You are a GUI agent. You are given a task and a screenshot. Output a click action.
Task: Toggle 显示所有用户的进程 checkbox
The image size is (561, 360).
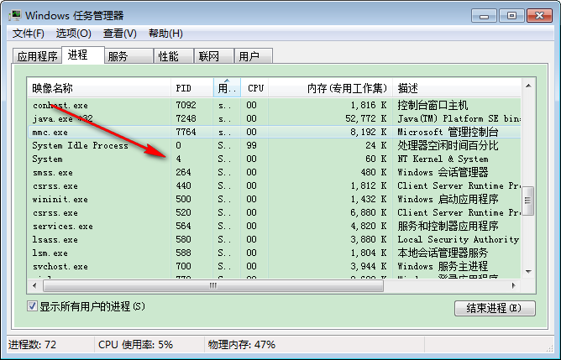click(x=32, y=306)
